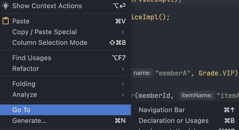Expand the Copy / Paste Special submenu

coord(45,32)
